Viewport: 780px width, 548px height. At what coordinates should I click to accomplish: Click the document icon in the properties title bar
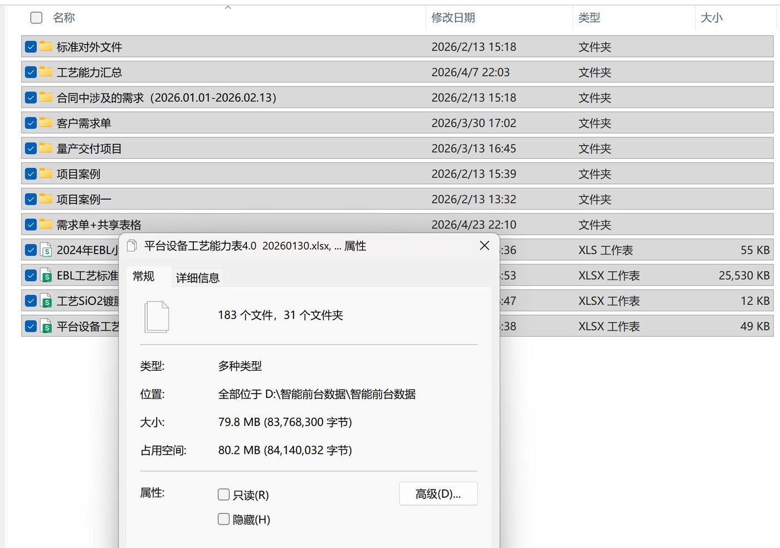[x=132, y=246]
